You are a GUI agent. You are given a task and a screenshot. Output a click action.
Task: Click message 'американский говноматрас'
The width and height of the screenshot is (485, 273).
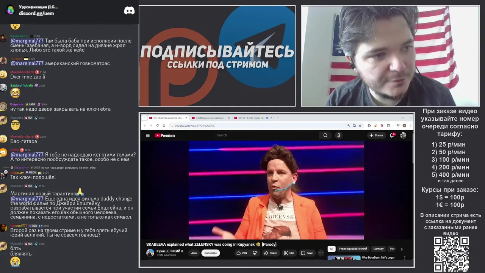coord(77,63)
